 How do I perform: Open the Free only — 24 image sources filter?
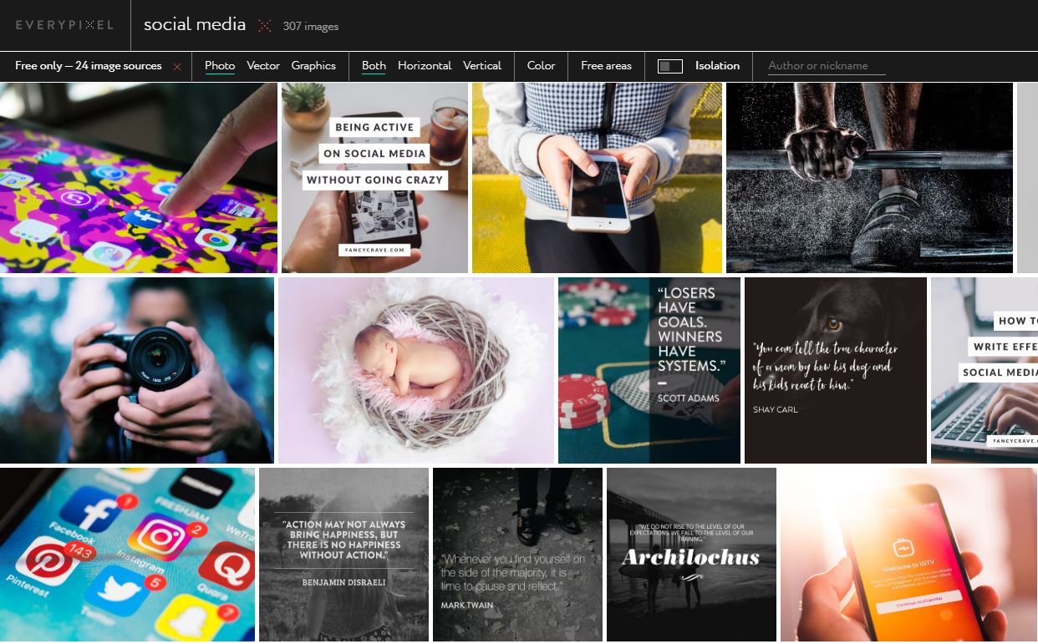[x=89, y=66]
